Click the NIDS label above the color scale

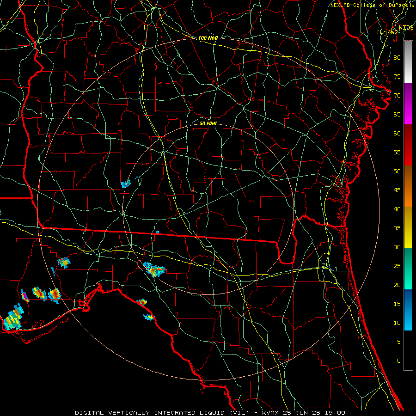[x=406, y=28]
